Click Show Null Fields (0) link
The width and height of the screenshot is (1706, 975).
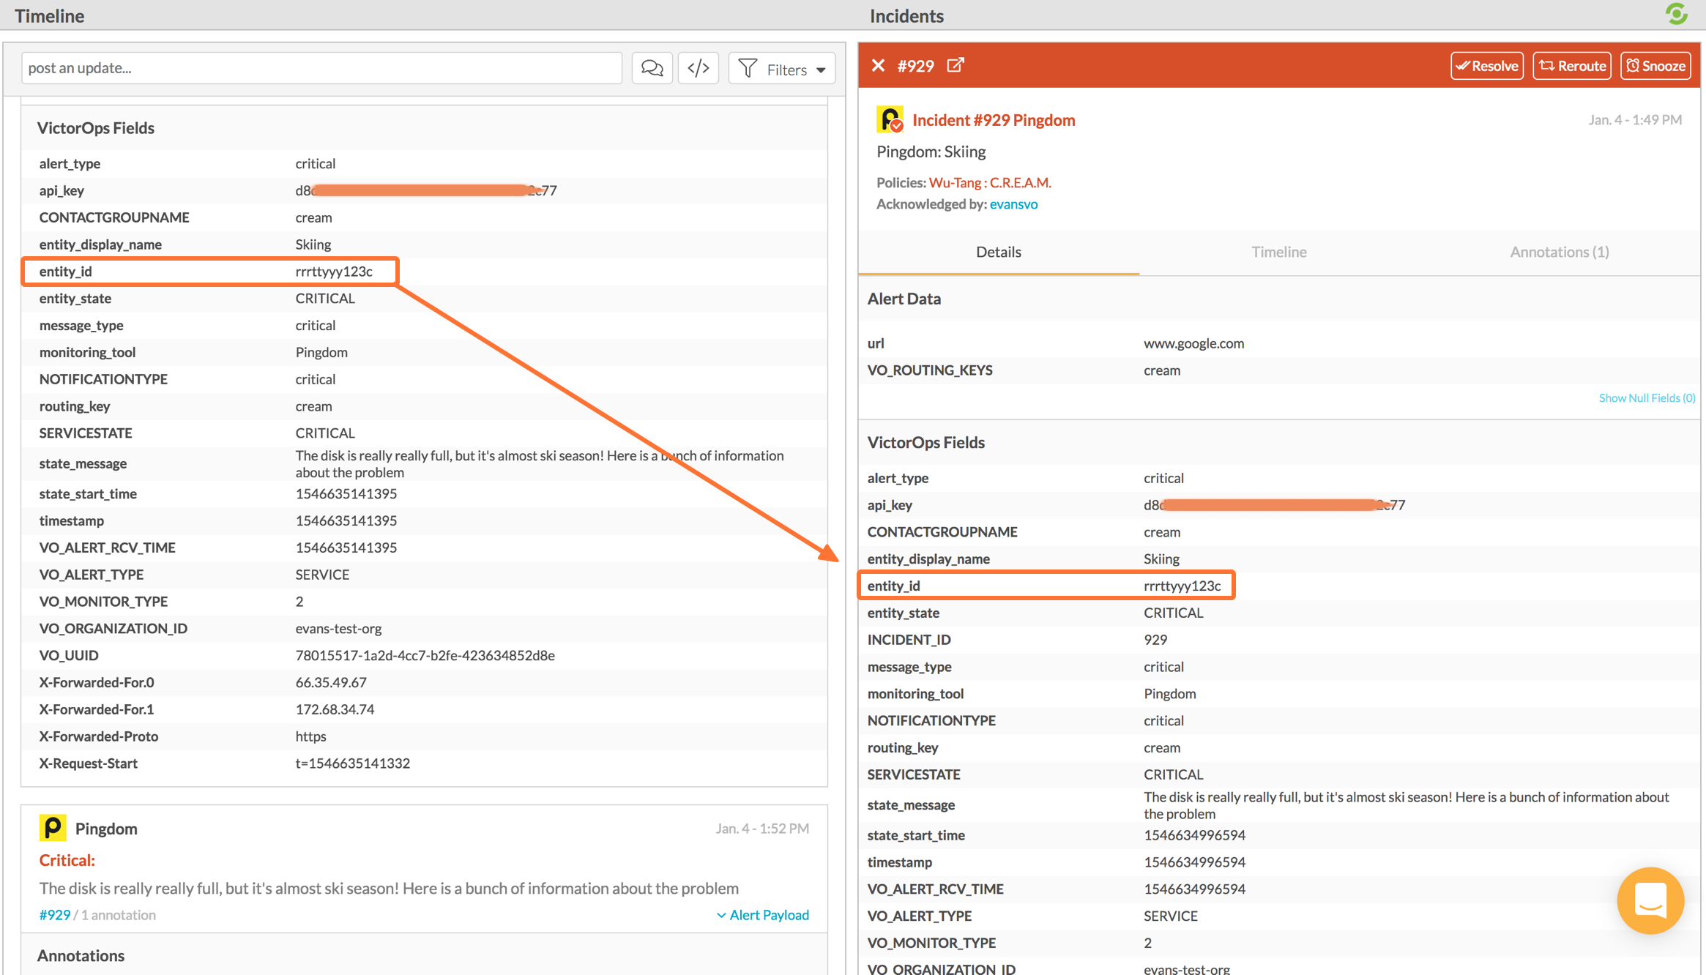tap(1647, 397)
